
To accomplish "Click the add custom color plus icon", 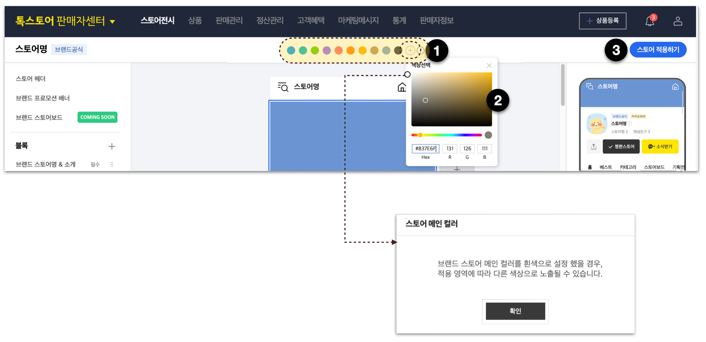I will (410, 51).
